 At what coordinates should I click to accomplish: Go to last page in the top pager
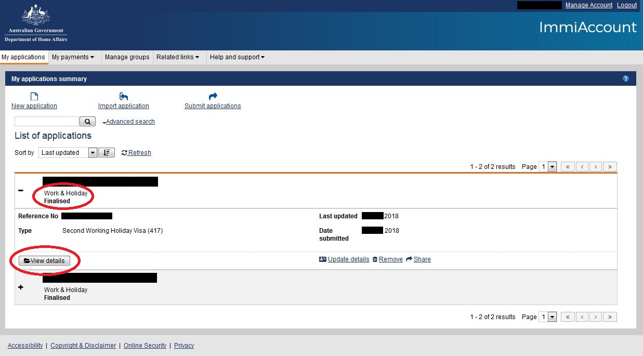pos(610,167)
